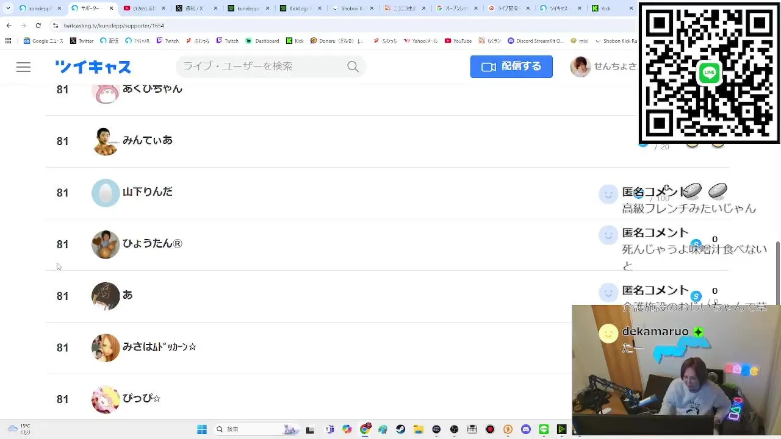Viewport: 781px width, 439px height.
Task: Open the 配信 bookmark
Action: tap(109, 41)
